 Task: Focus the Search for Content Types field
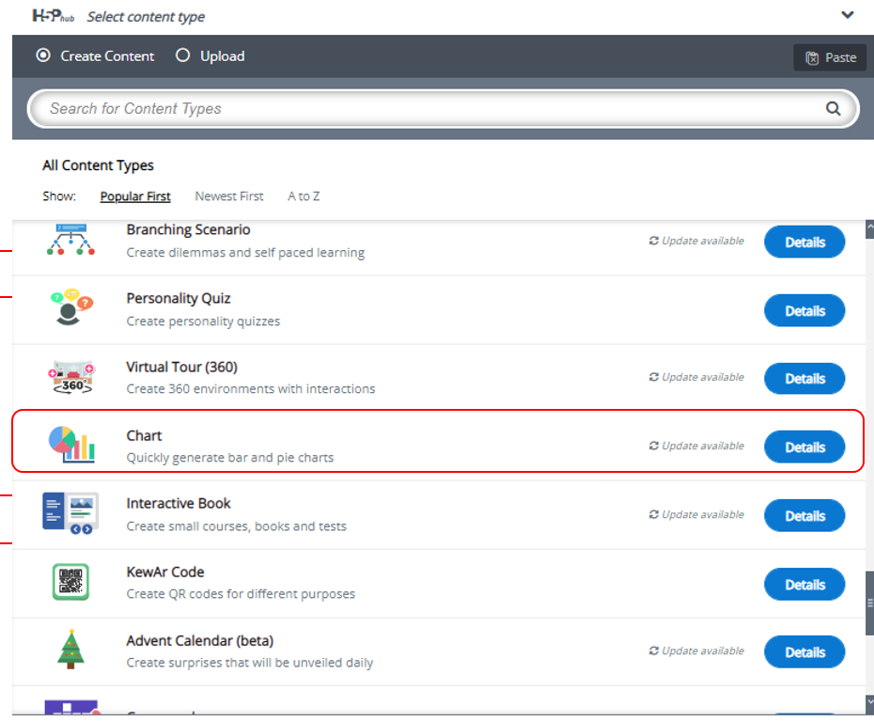coord(423,109)
